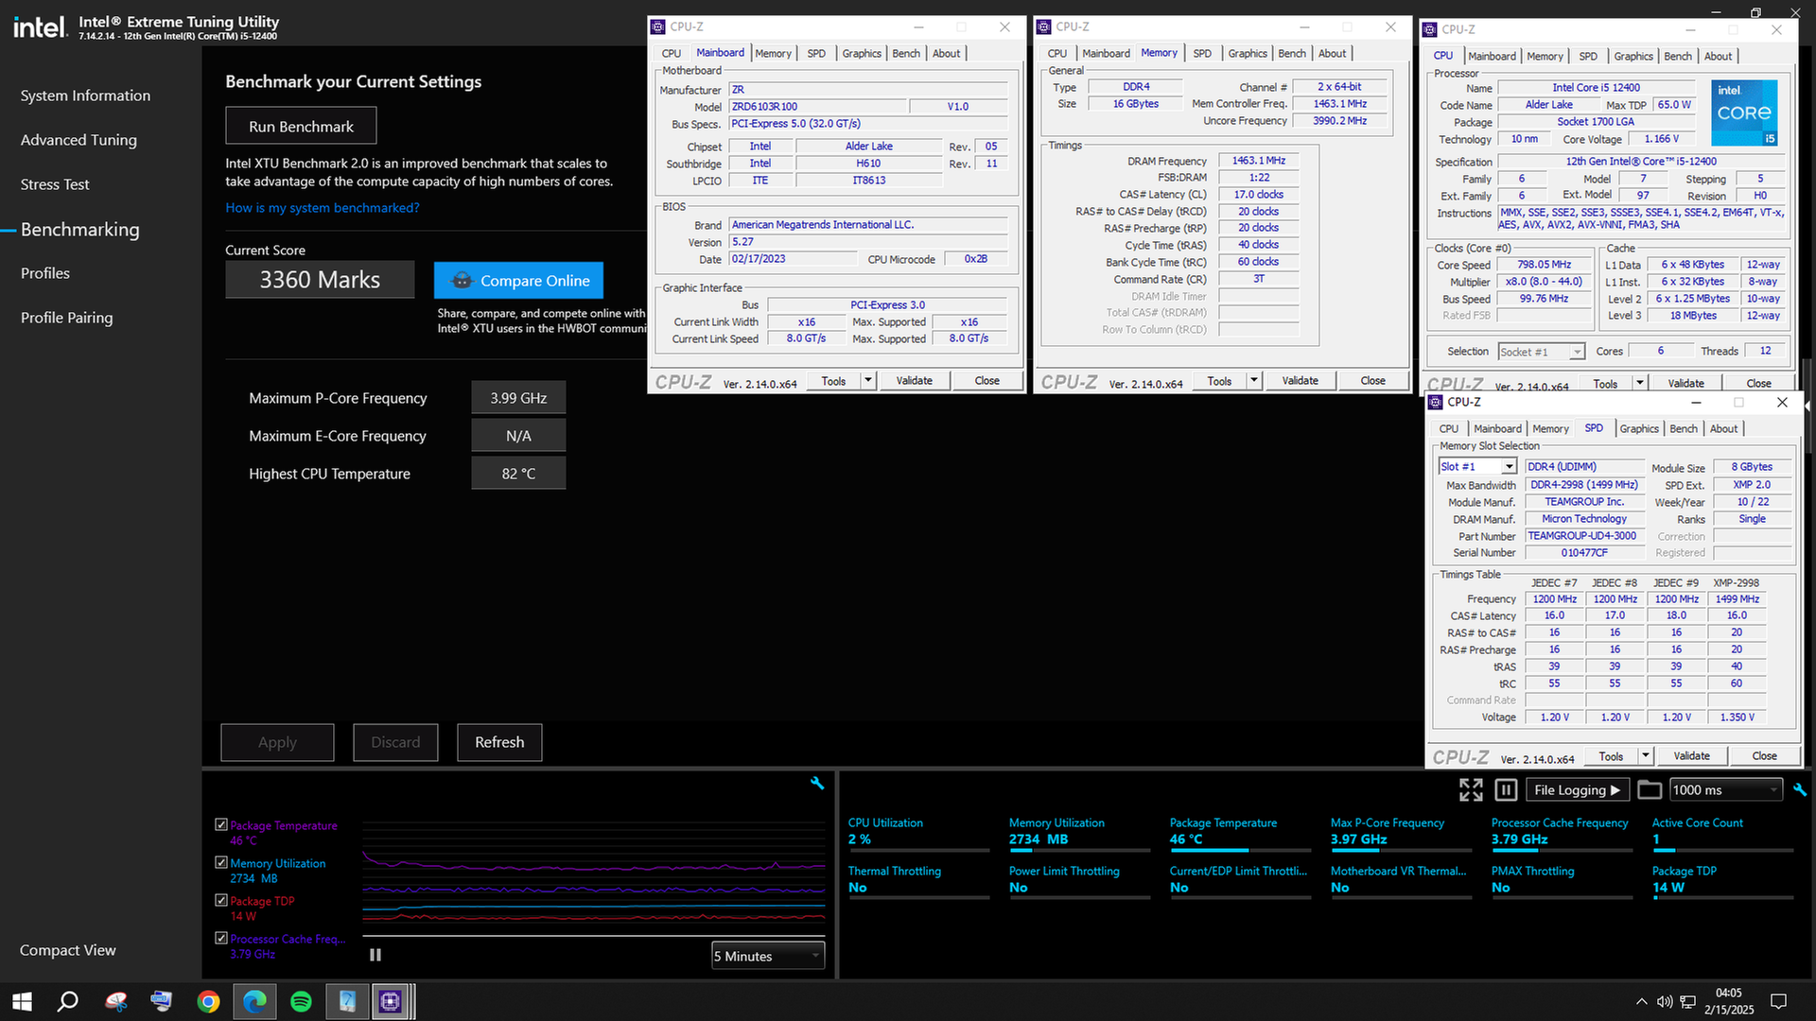Switch to CPU-Z purple chip taskbar icon

click(x=391, y=1001)
